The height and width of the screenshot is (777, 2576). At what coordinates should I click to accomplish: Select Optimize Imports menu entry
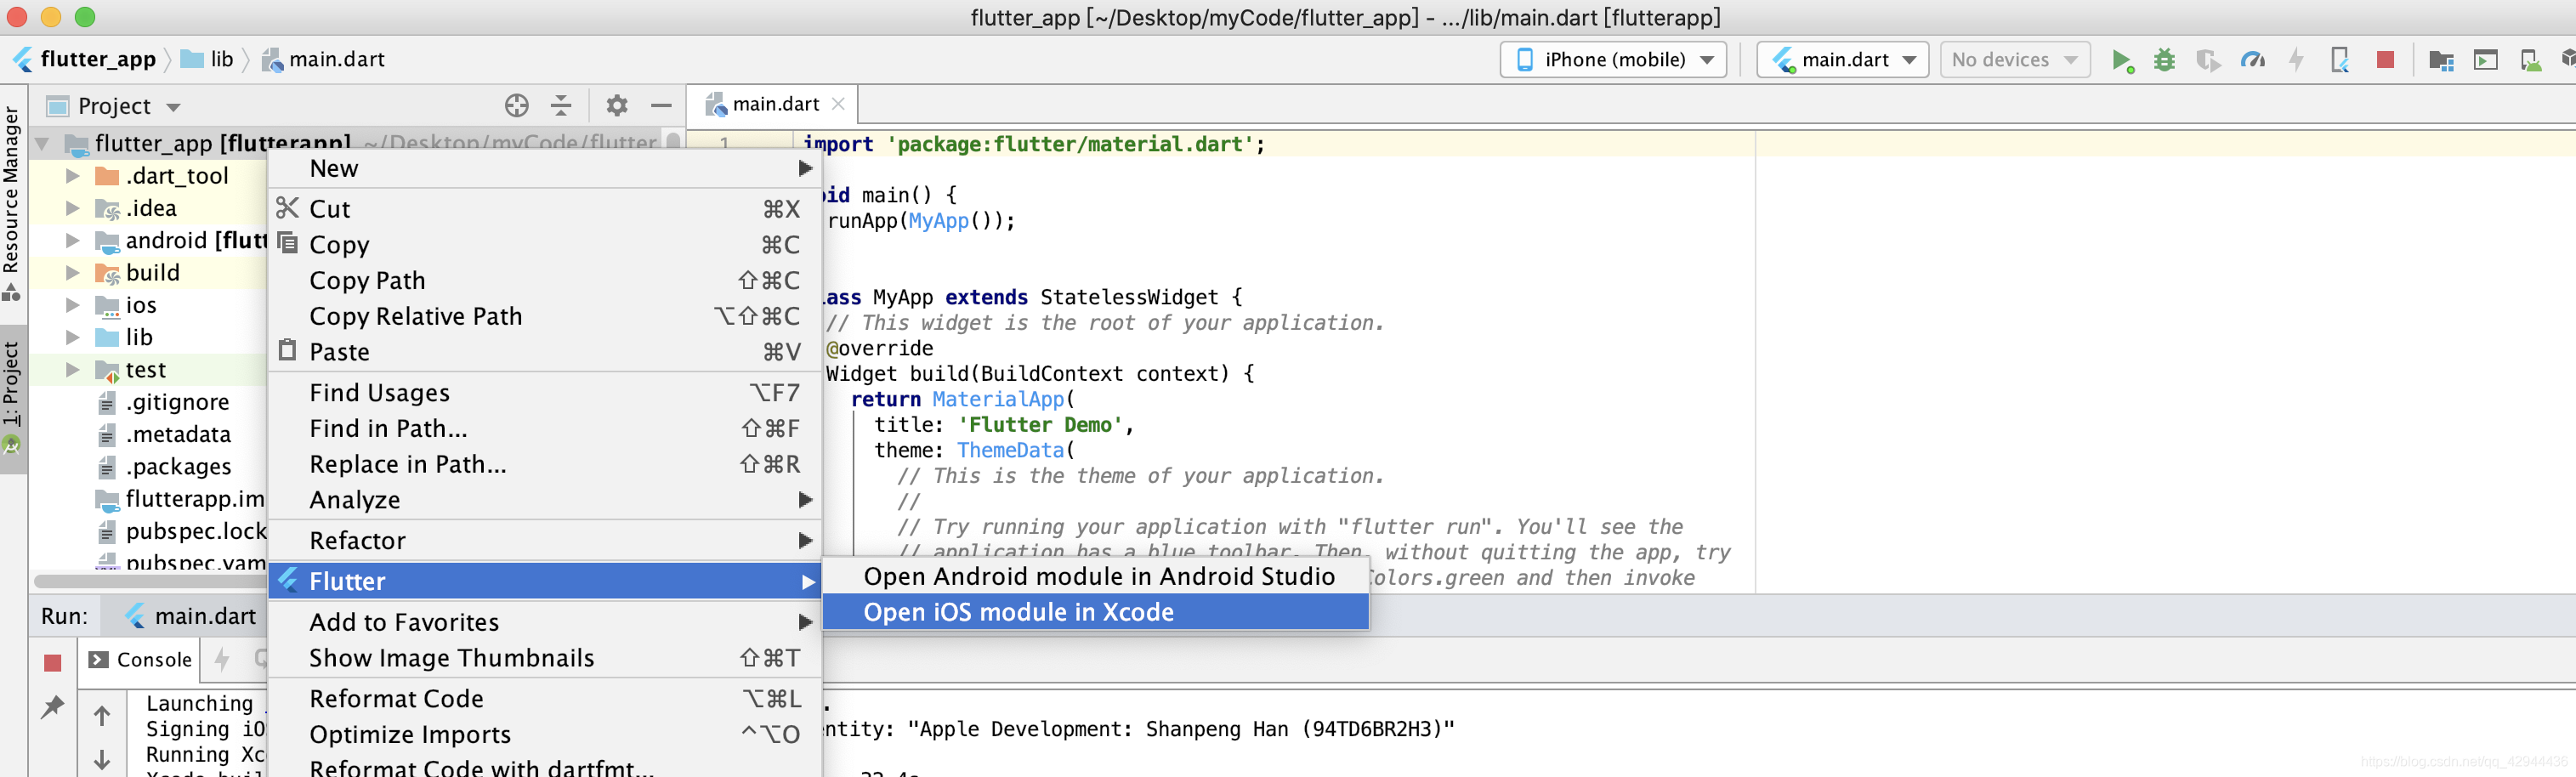pos(545,735)
